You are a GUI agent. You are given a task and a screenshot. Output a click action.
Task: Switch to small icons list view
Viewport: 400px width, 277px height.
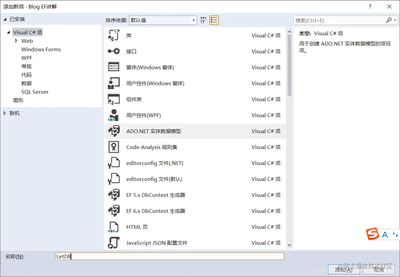pos(214,20)
